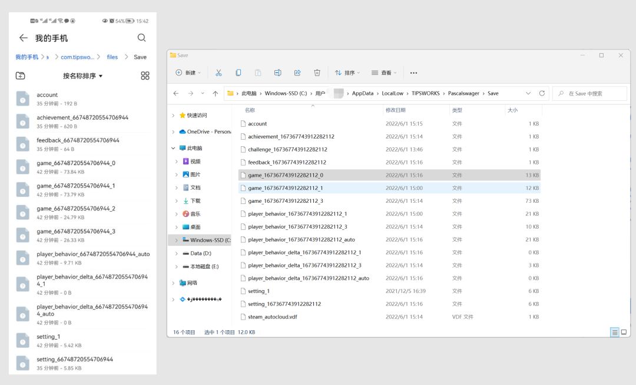The height and width of the screenshot is (385, 636).
Task: Click the refresh icon next to address bar
Action: pos(542,93)
